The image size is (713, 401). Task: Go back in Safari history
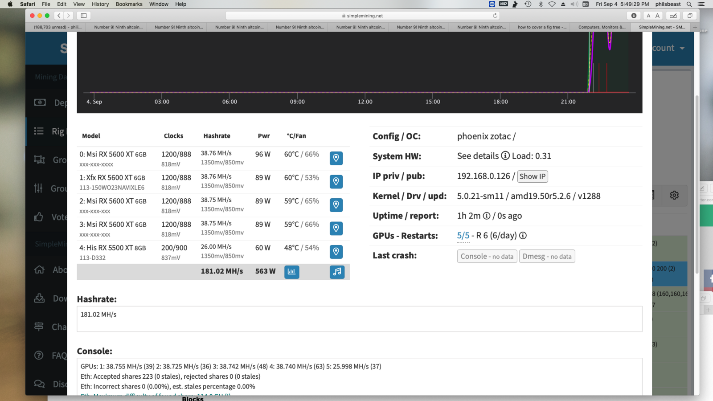pos(59,16)
